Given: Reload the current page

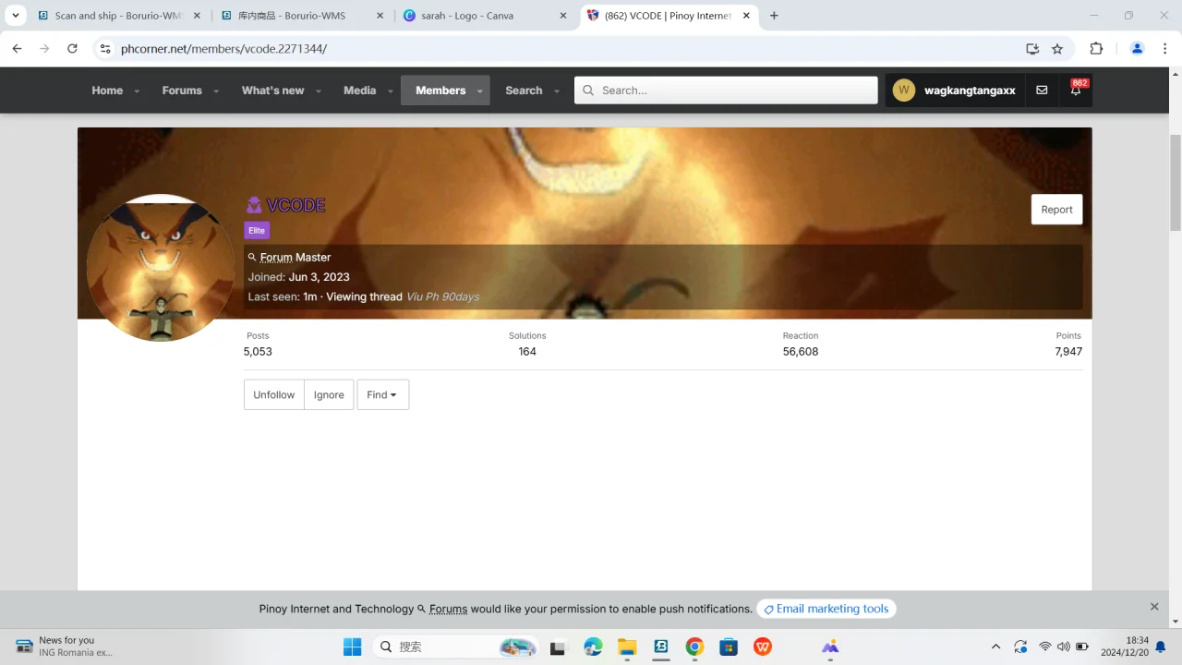Looking at the screenshot, I should 72,49.
